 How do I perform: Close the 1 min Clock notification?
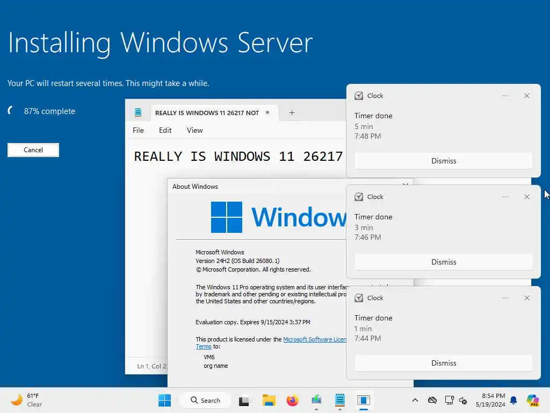click(x=527, y=298)
